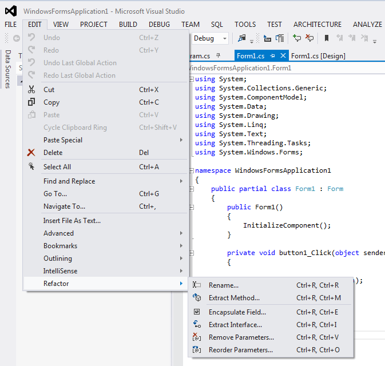The image size is (385, 366).
Task: Click the bookmark toggle toolbar icon
Action: point(327,38)
